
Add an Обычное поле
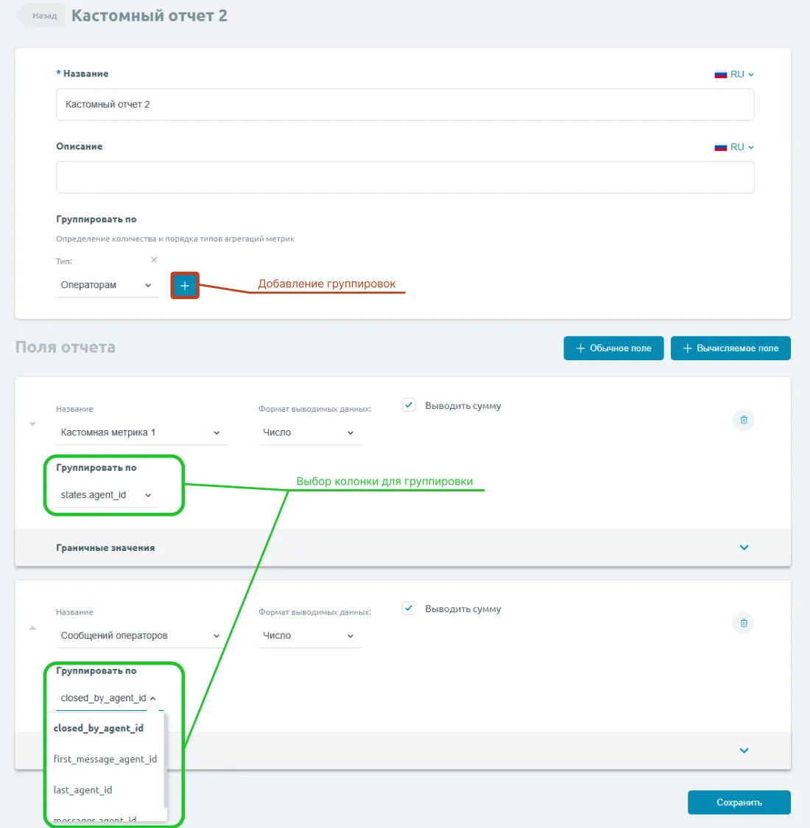click(613, 348)
